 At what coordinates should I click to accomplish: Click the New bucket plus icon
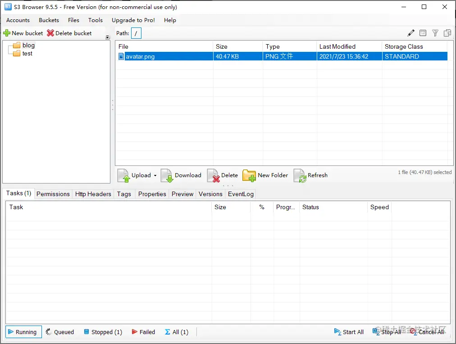tap(7, 33)
